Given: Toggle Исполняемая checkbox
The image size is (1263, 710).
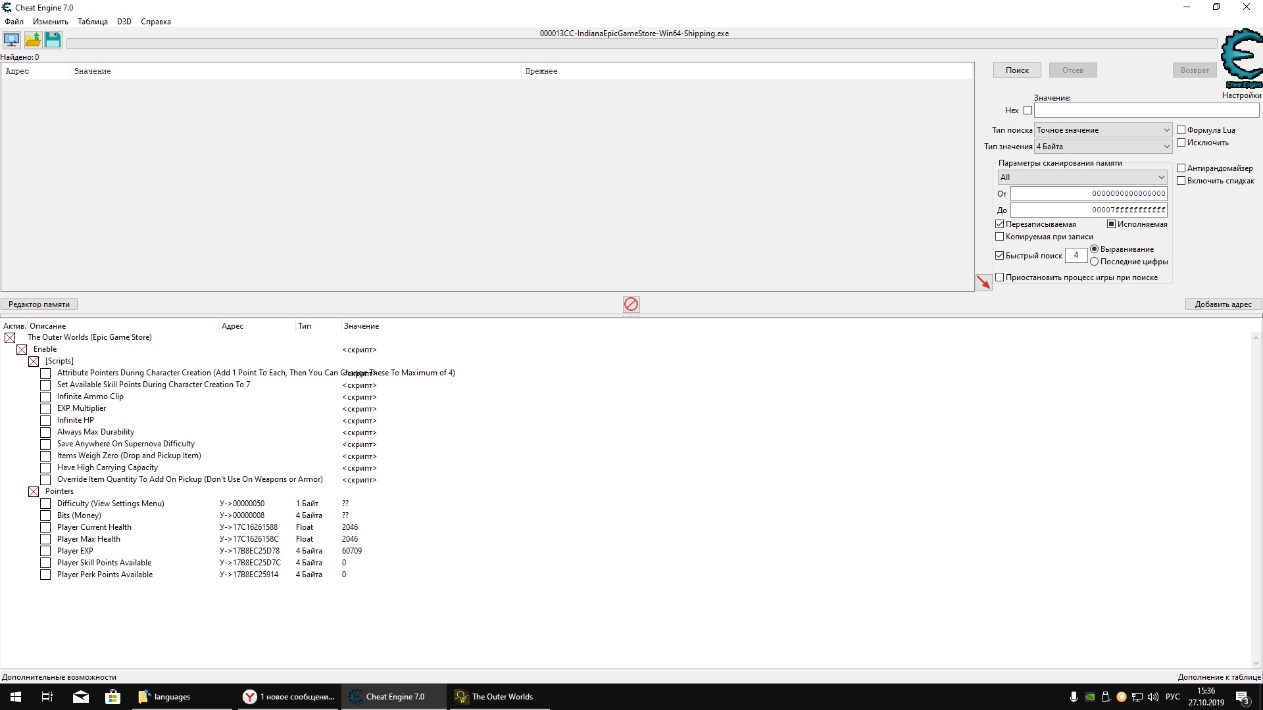Looking at the screenshot, I should click(1111, 224).
